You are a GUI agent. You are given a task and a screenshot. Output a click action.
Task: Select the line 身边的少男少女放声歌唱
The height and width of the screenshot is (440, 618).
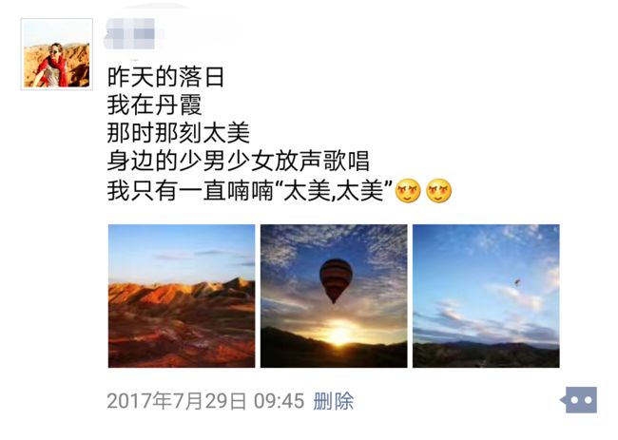coord(239,162)
